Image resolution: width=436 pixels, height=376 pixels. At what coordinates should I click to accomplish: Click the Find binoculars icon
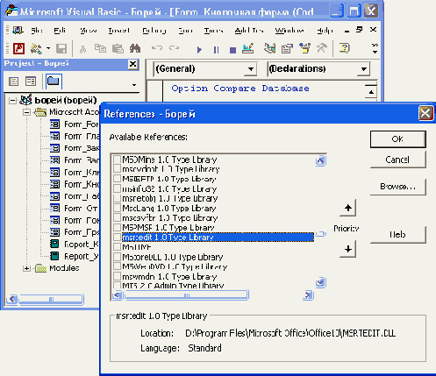coord(135,48)
